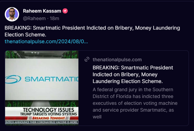
Task: Open the Raheem Kassam display name
Action: pos(42,11)
